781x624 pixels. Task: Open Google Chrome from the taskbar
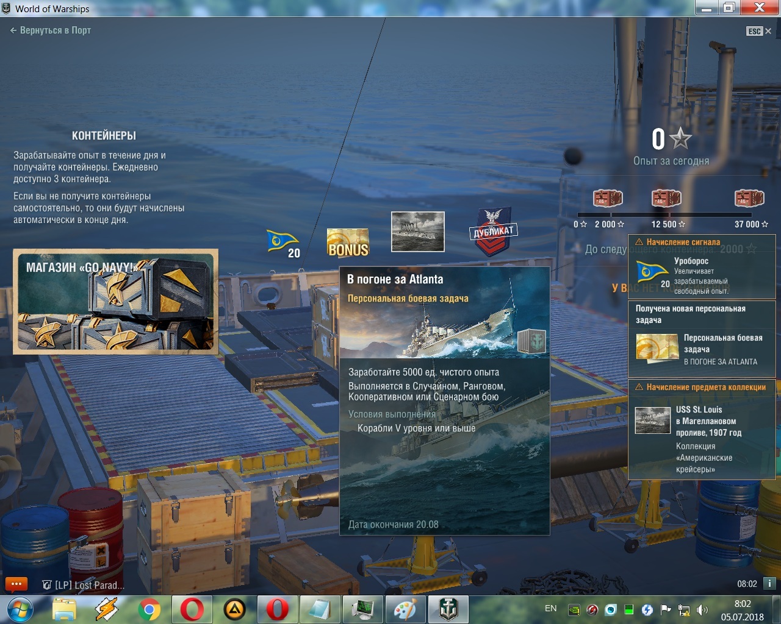coord(149,609)
